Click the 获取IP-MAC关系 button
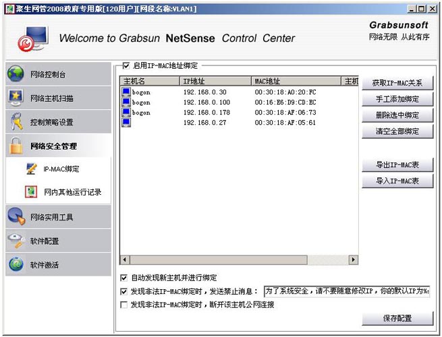Viewport: 442px width, 337px height. click(x=397, y=83)
